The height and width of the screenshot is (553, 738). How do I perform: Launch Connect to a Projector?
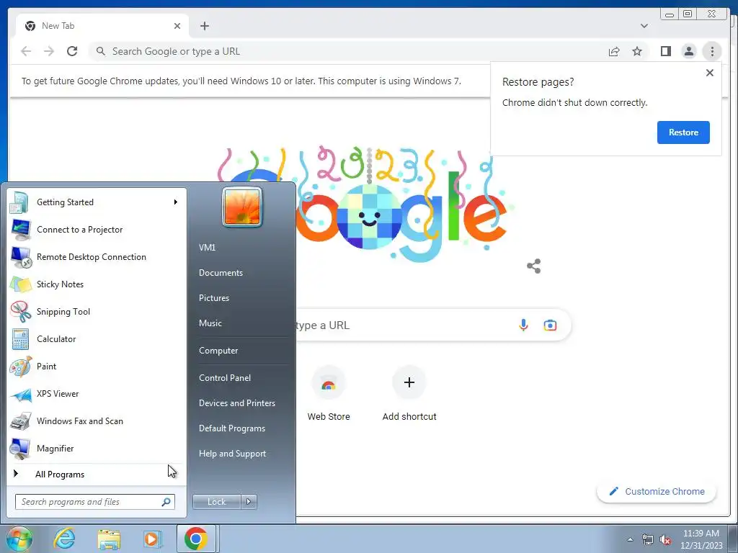97,230
